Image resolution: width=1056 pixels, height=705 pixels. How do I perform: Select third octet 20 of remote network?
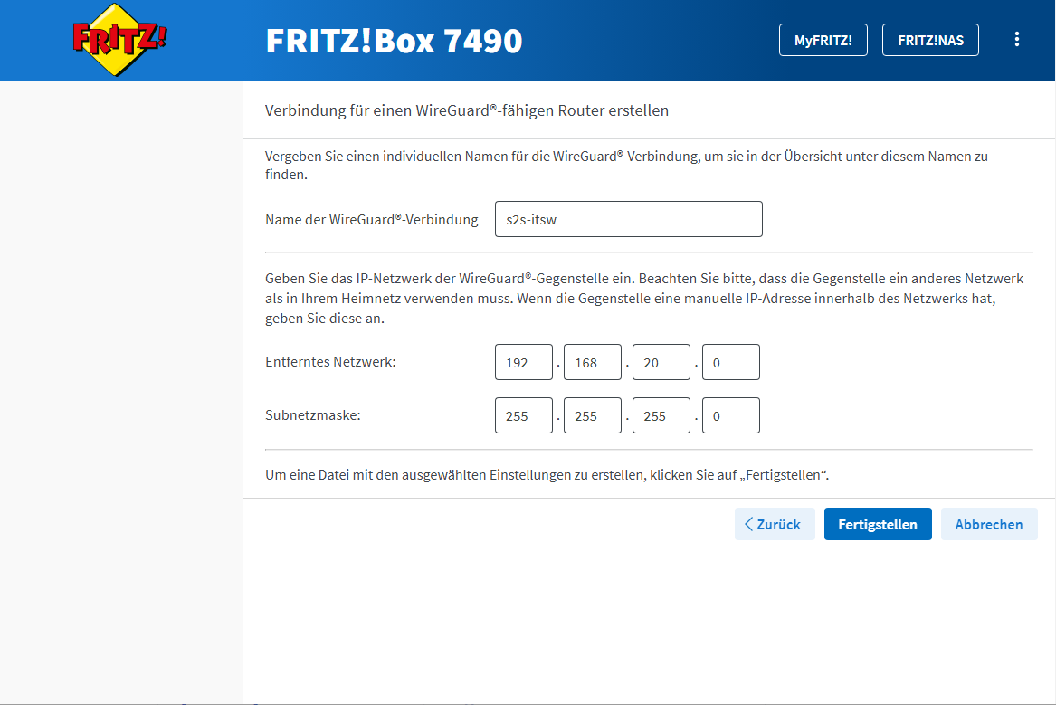click(x=661, y=362)
